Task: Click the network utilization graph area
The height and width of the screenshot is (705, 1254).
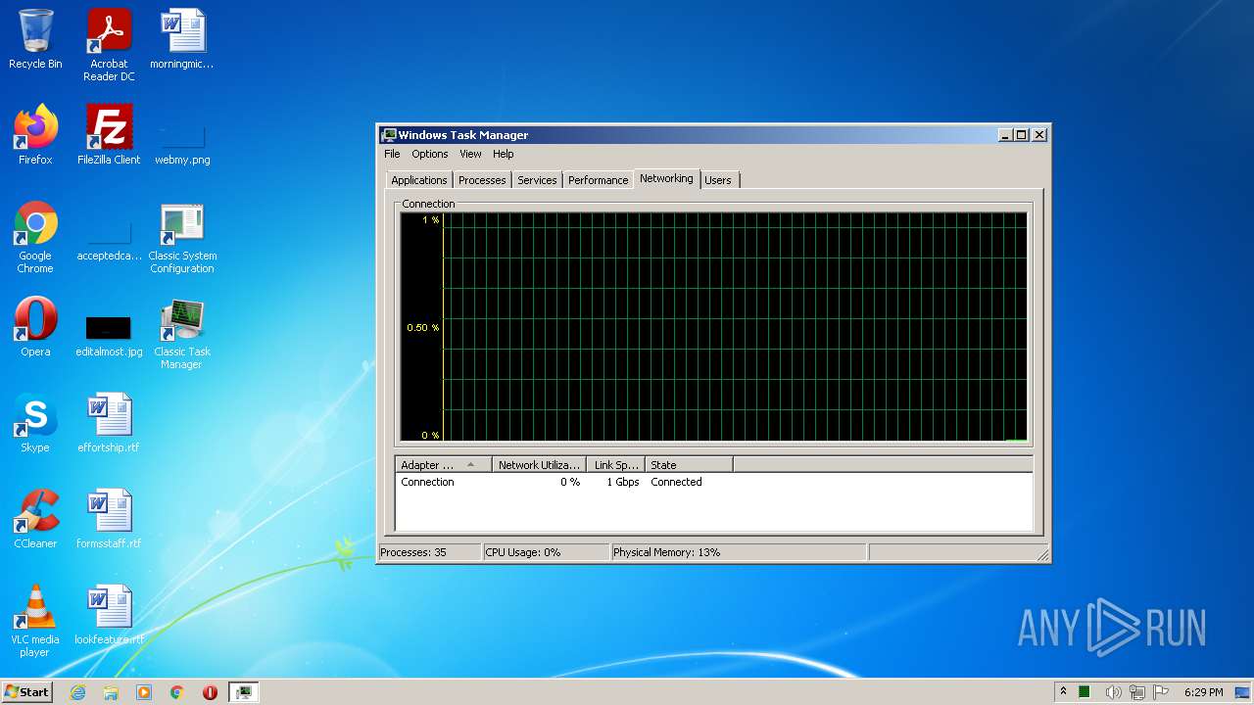Action: [713, 327]
